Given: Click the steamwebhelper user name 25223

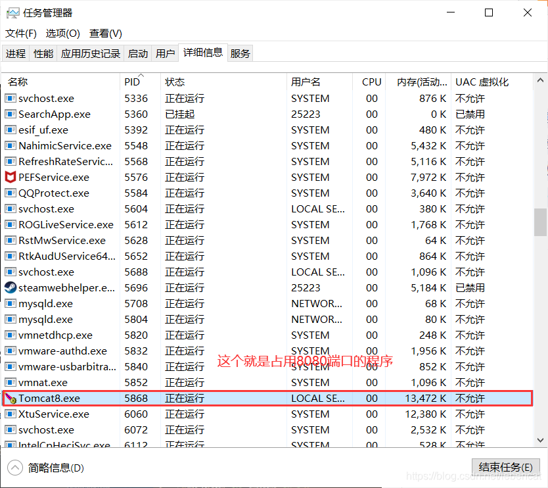Looking at the screenshot, I should [306, 287].
